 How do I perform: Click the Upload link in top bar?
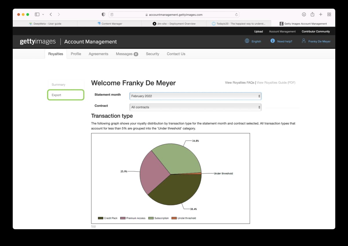(x=258, y=31)
